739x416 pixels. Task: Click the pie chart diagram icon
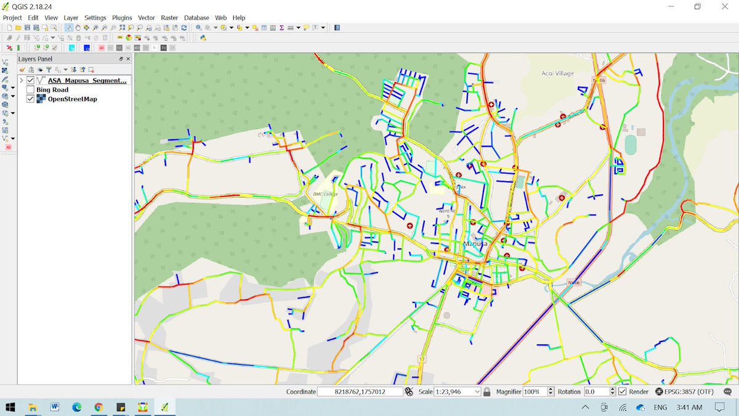tap(129, 38)
